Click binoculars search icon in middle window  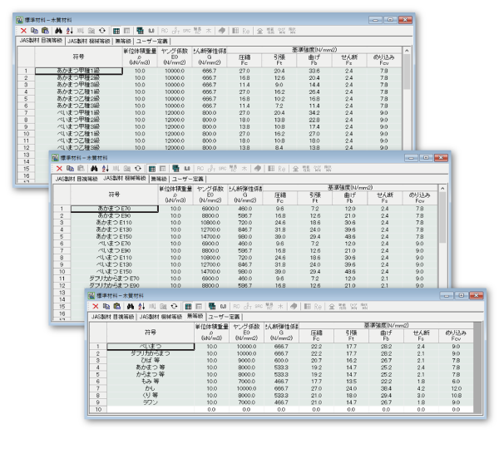point(94,168)
